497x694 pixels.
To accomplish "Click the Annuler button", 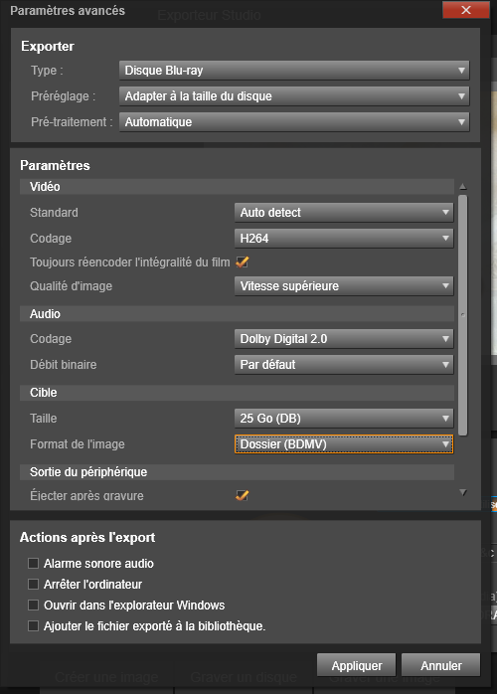I will (440, 665).
